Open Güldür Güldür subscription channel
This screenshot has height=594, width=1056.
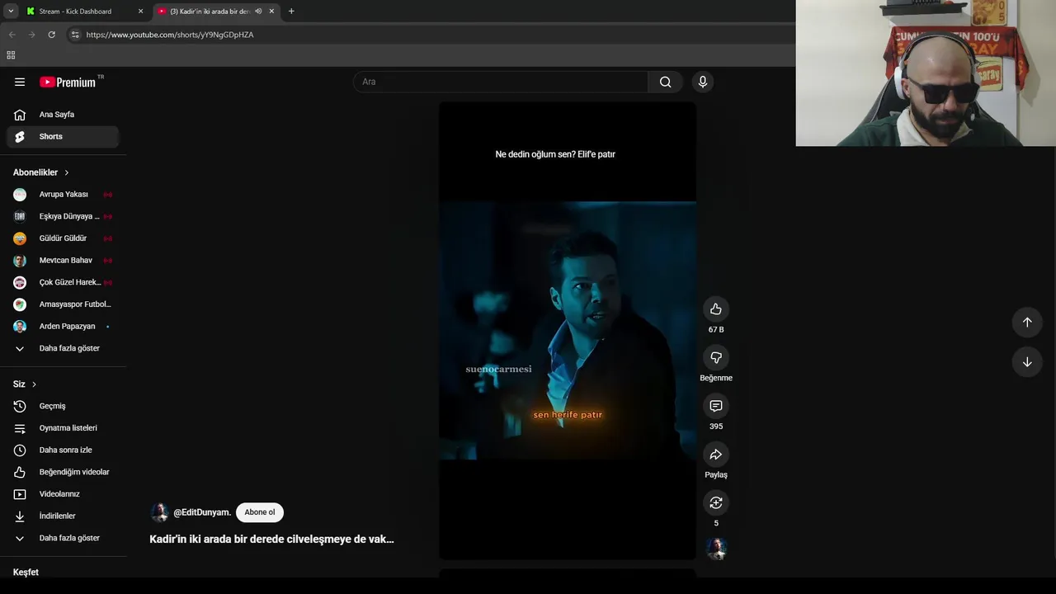[63, 238]
